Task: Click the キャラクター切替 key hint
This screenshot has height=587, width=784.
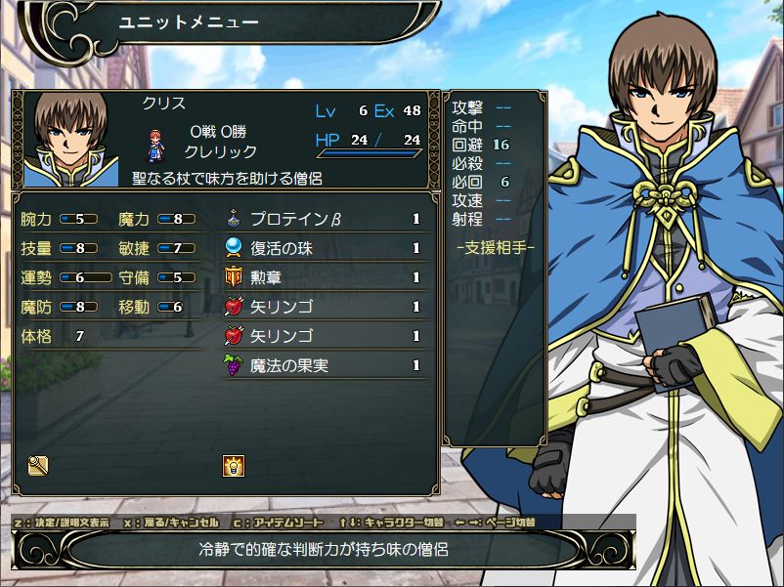Action: [x=391, y=523]
